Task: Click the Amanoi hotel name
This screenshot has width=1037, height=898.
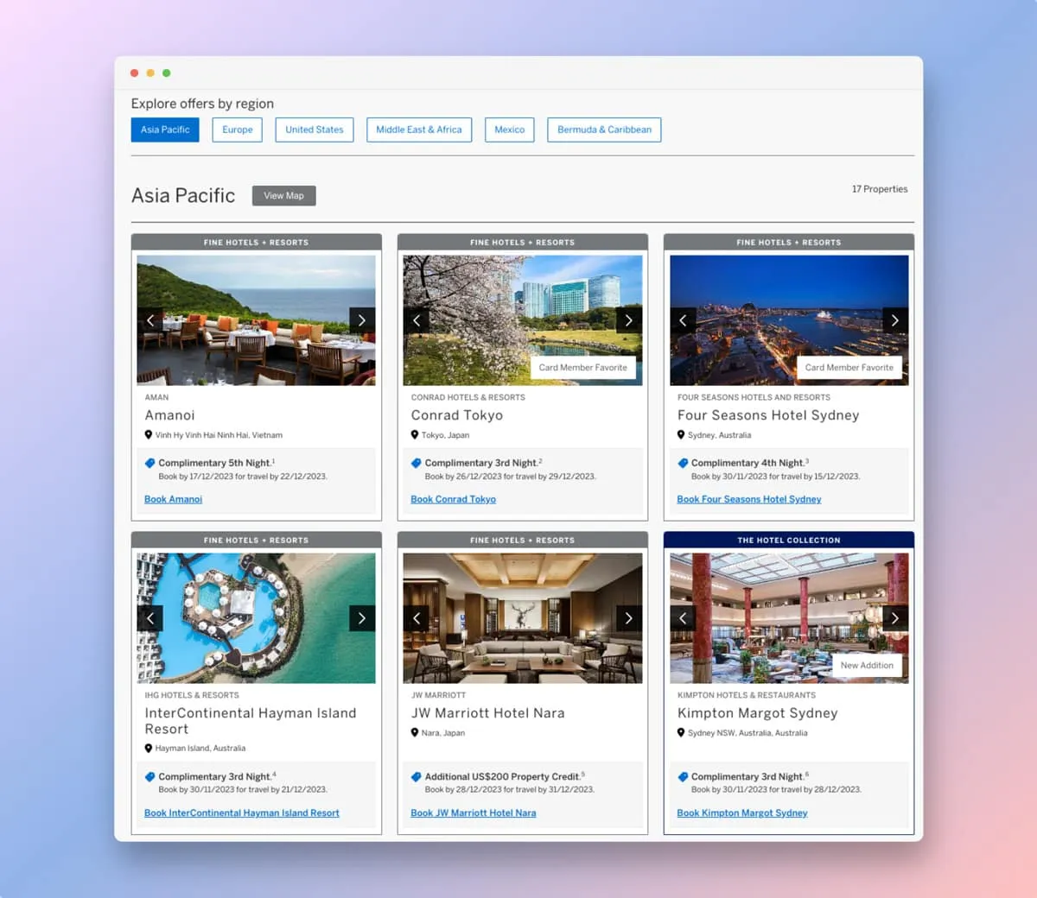Action: tap(170, 415)
